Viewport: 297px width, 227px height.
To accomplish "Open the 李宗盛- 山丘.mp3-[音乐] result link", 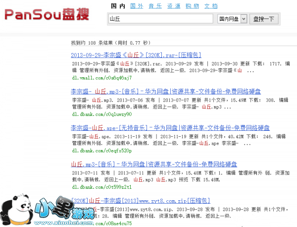I will click(166, 92).
